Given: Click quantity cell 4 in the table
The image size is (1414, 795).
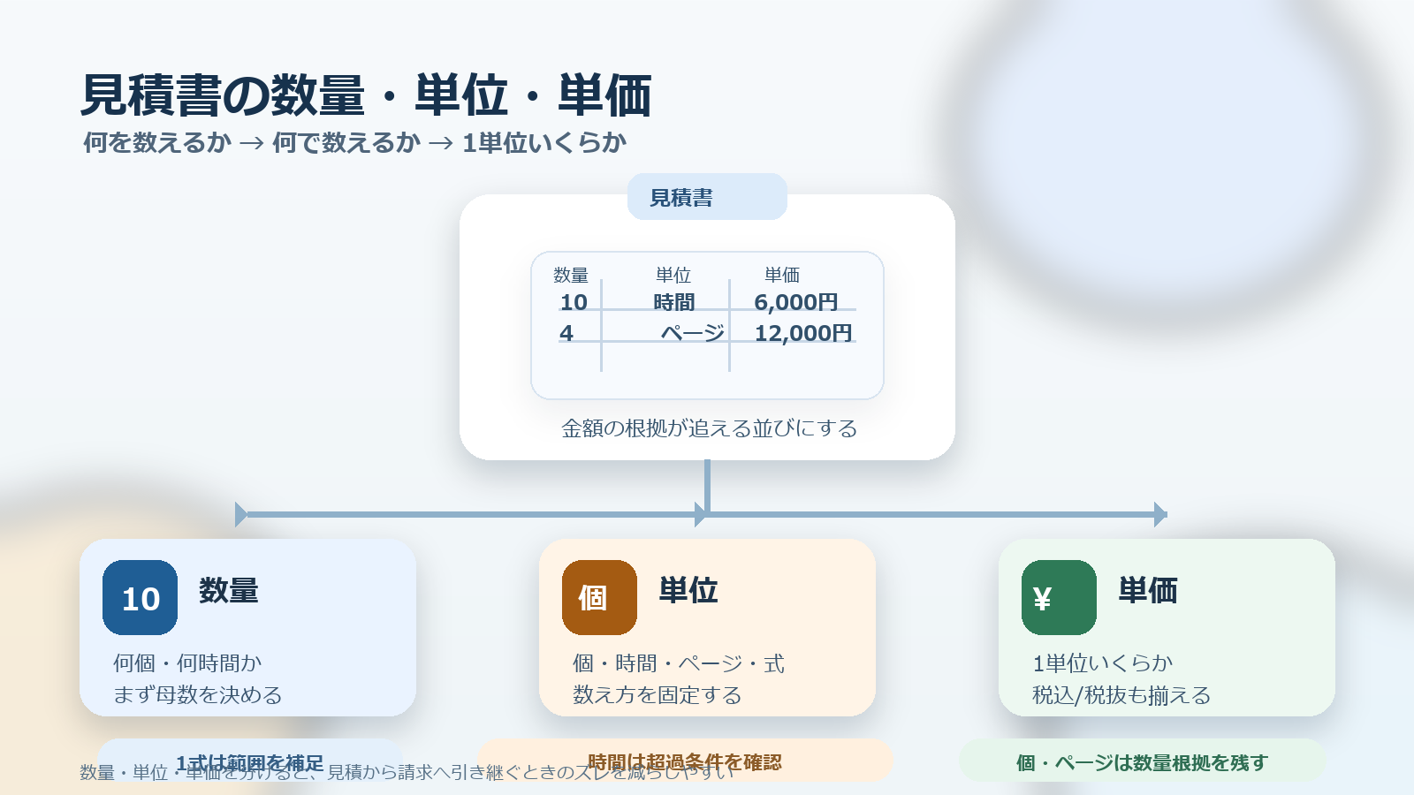Looking at the screenshot, I should point(566,333).
